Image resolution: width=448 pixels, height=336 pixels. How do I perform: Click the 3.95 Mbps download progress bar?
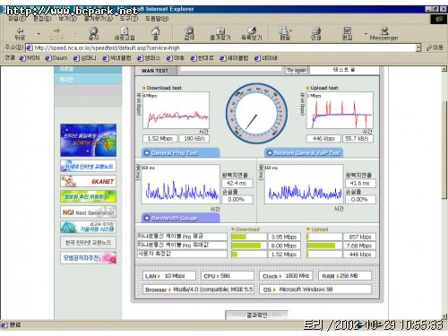pos(249,237)
